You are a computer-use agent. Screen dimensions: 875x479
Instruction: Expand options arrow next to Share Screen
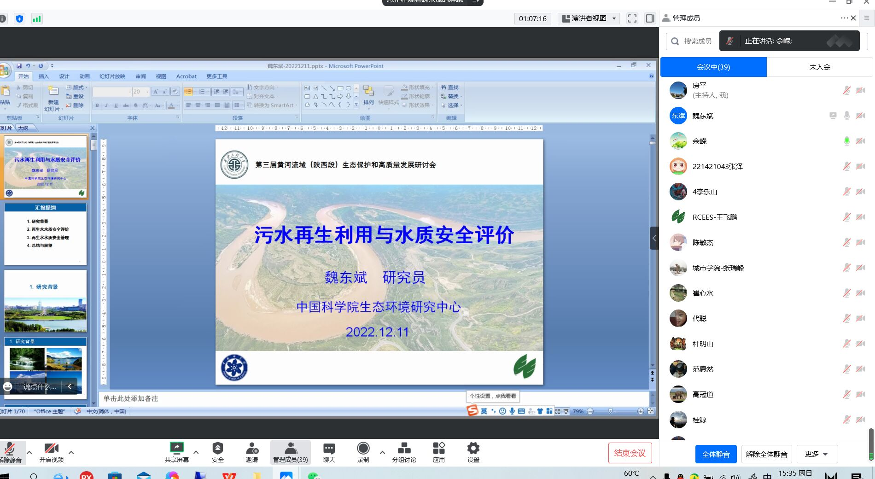(x=196, y=452)
